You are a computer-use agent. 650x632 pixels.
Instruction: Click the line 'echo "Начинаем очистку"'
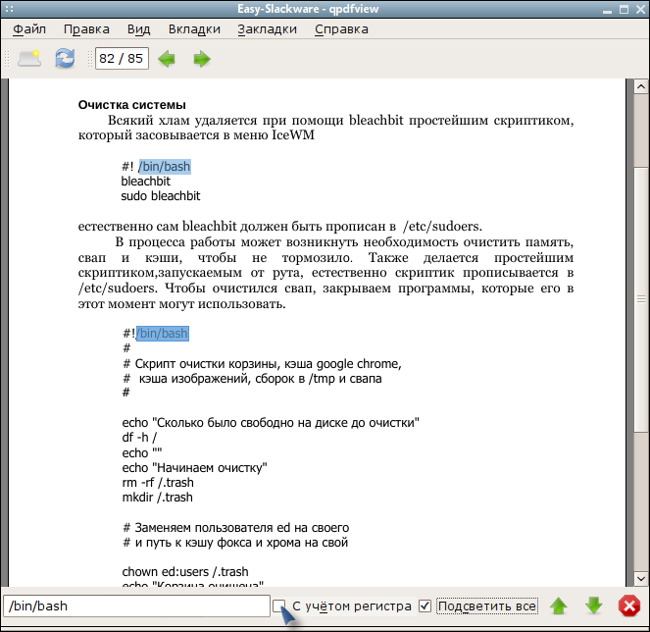pyautogui.click(x=194, y=468)
